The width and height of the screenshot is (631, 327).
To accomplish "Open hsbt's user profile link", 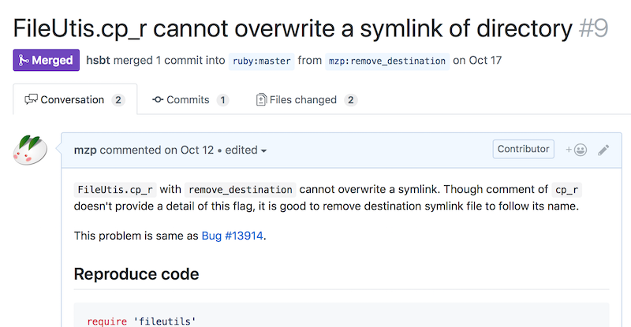I will 98,61.
